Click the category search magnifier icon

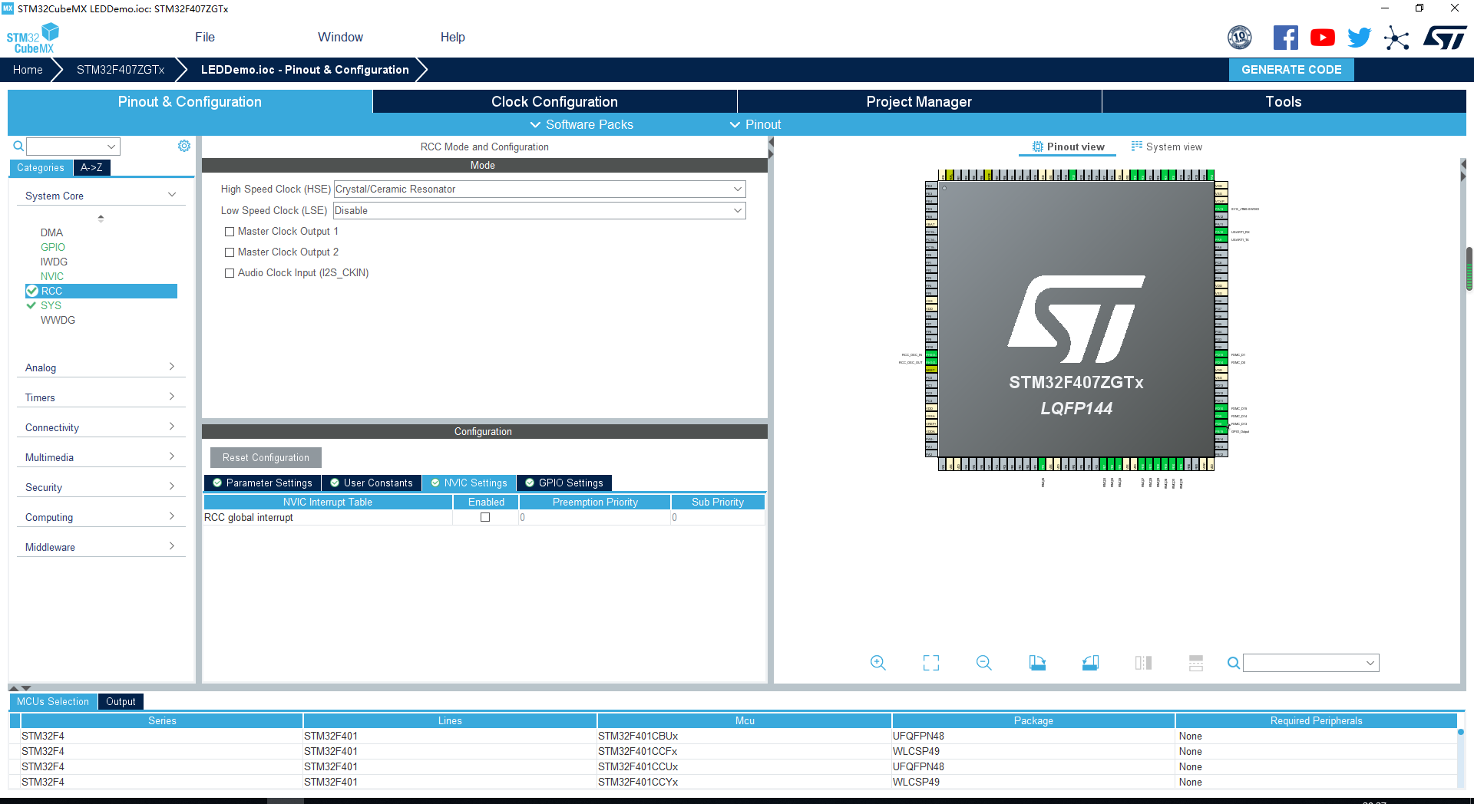[18, 146]
